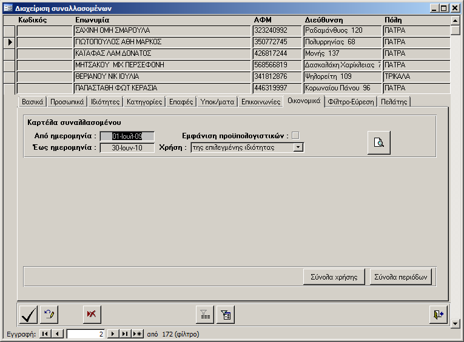Go to the first record navigation button
This screenshot has height=342, width=464.
tap(45, 334)
